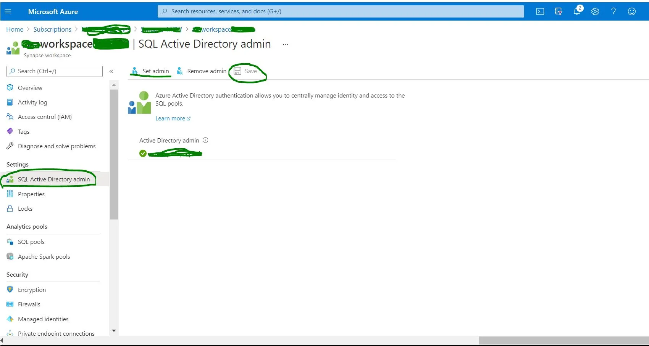Open portal settings gear
The width and height of the screenshot is (649, 346).
[595, 11]
